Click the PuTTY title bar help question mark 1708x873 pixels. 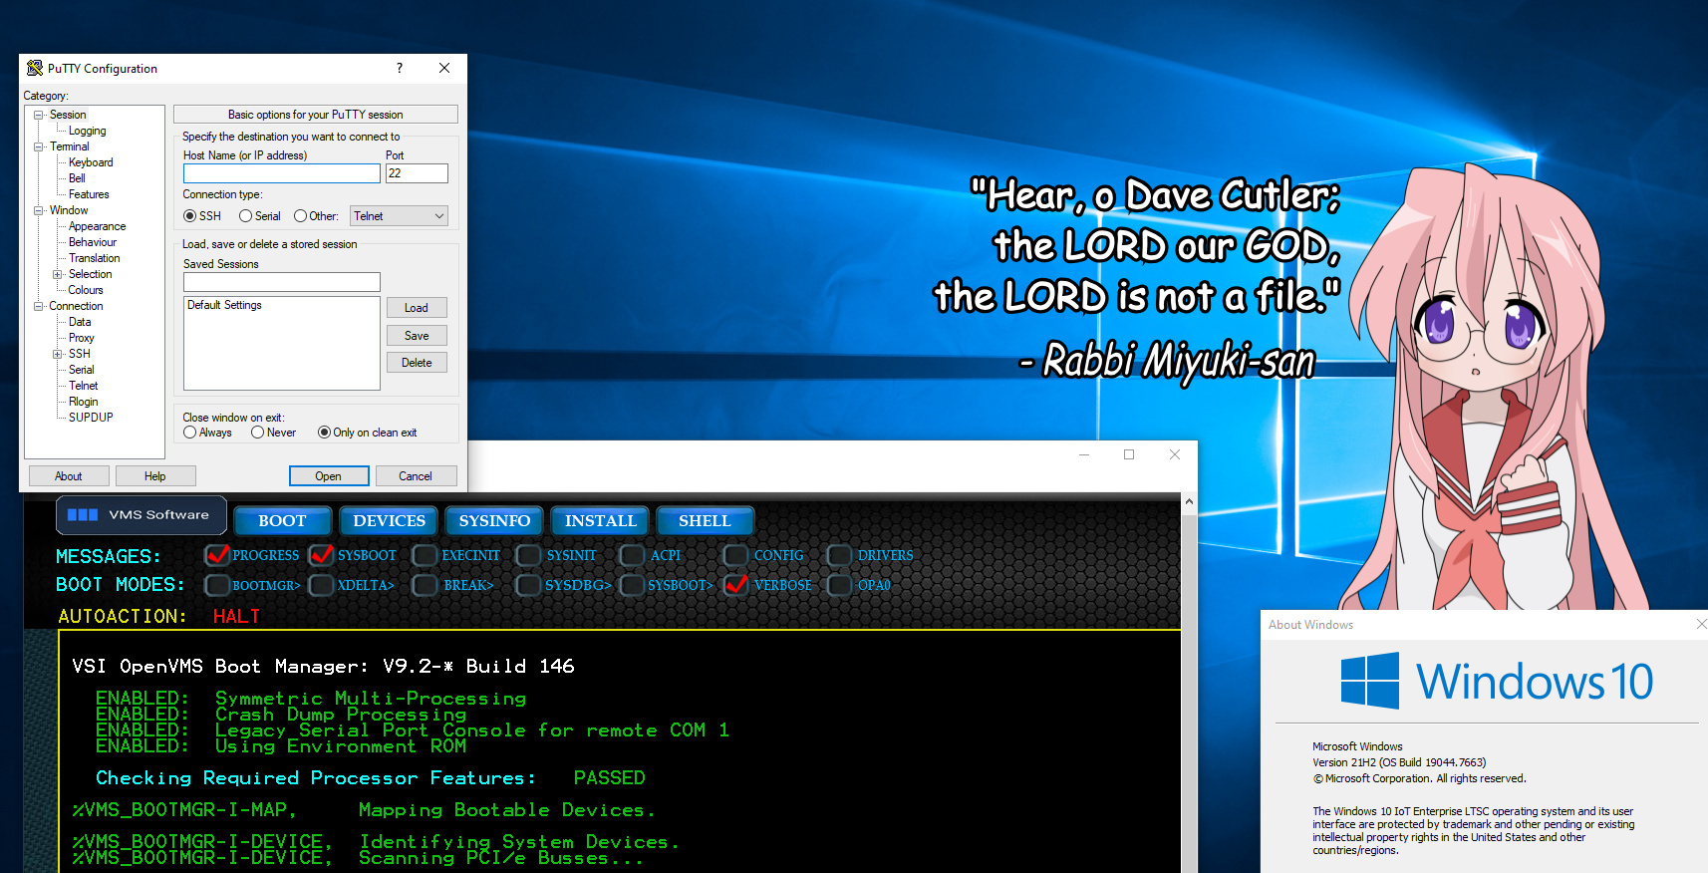[x=400, y=68]
